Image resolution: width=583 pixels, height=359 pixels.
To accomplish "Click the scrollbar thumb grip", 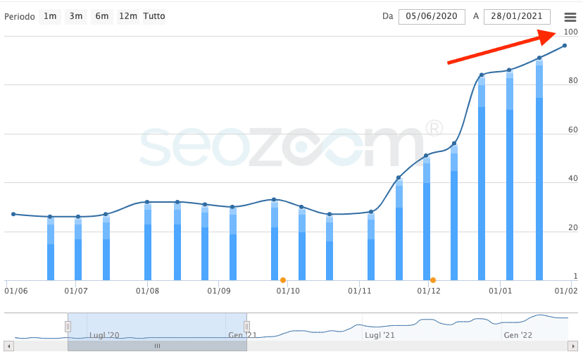I will (157, 346).
